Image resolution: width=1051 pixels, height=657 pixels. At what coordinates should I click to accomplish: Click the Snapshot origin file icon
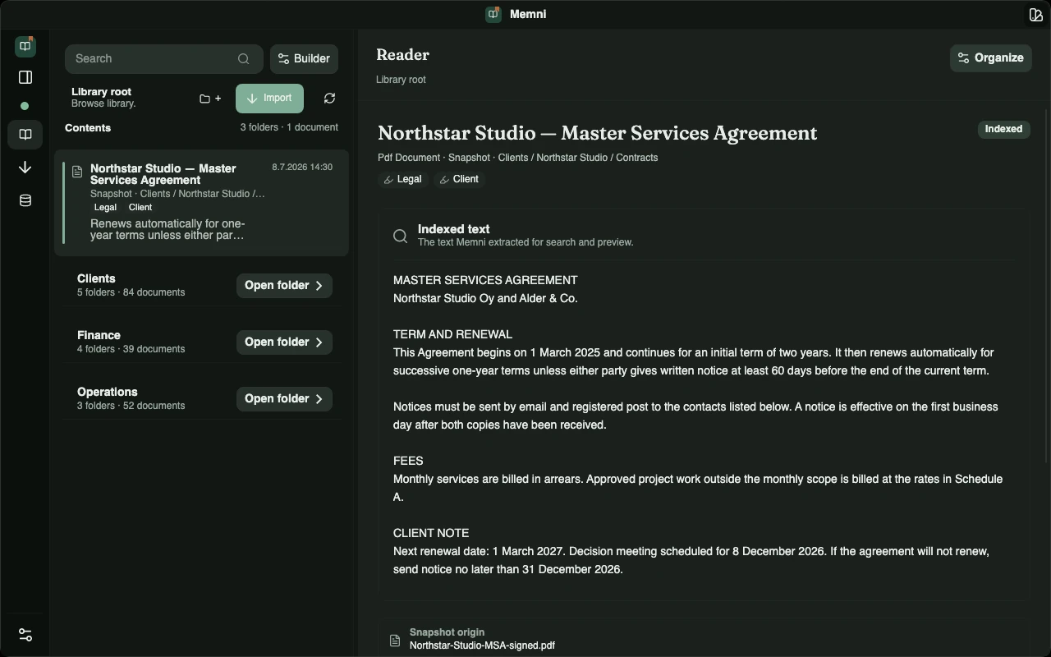pos(395,640)
